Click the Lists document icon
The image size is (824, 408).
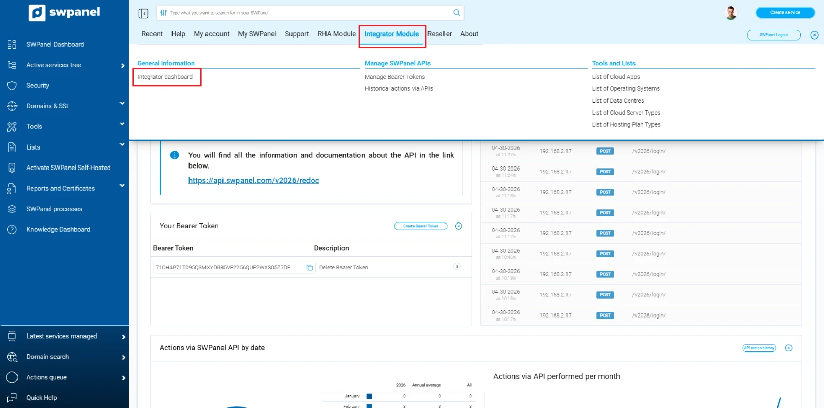pos(12,147)
